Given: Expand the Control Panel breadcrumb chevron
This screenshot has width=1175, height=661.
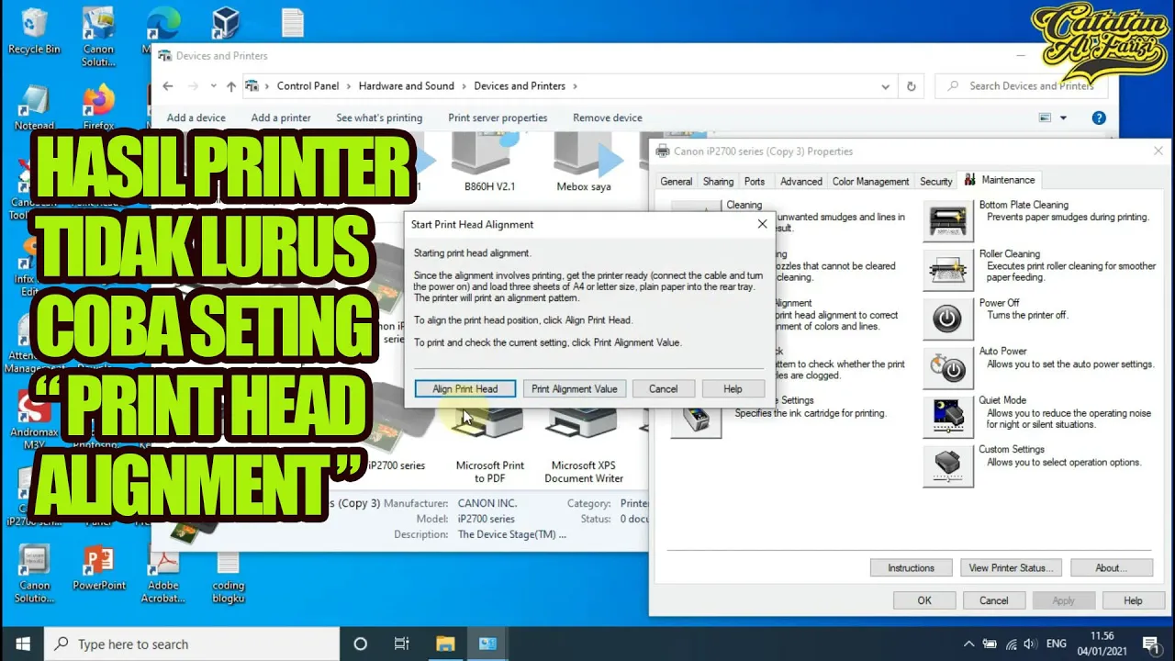Looking at the screenshot, I should pos(349,86).
